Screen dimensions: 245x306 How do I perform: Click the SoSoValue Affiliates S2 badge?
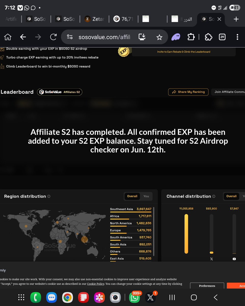click(x=60, y=92)
